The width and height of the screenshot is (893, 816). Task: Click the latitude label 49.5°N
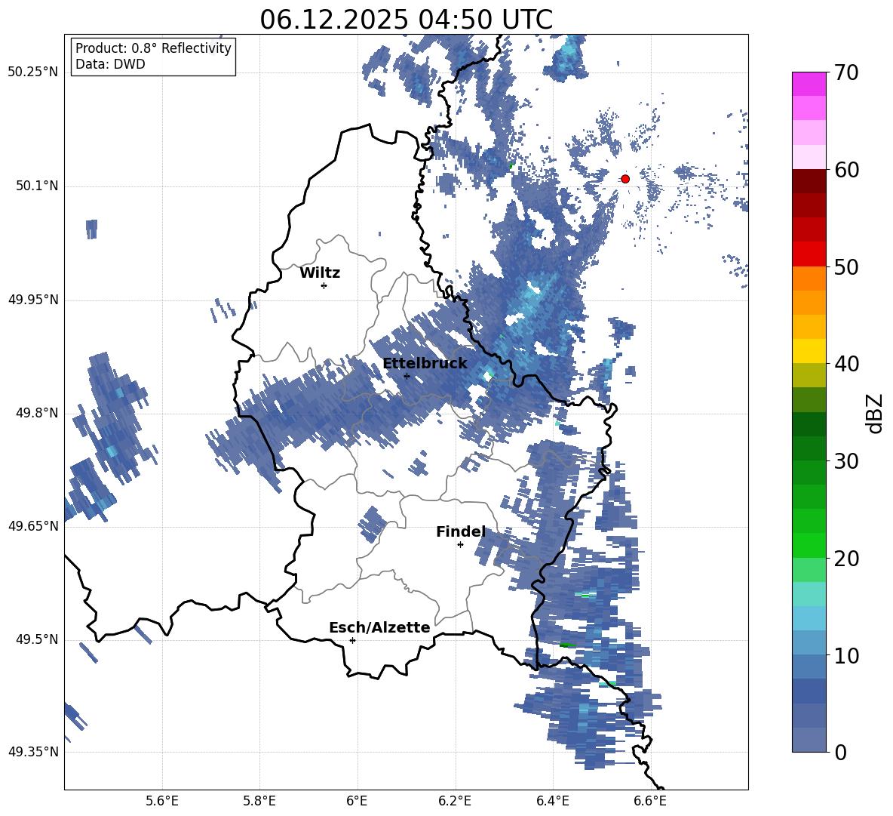point(37,639)
